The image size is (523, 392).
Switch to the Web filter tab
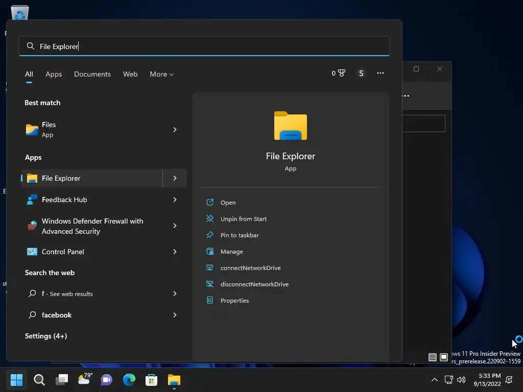click(x=130, y=75)
